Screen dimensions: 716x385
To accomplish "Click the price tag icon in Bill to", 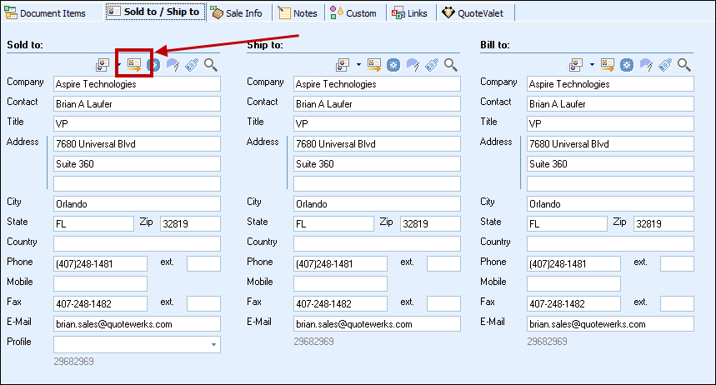I will pos(665,64).
